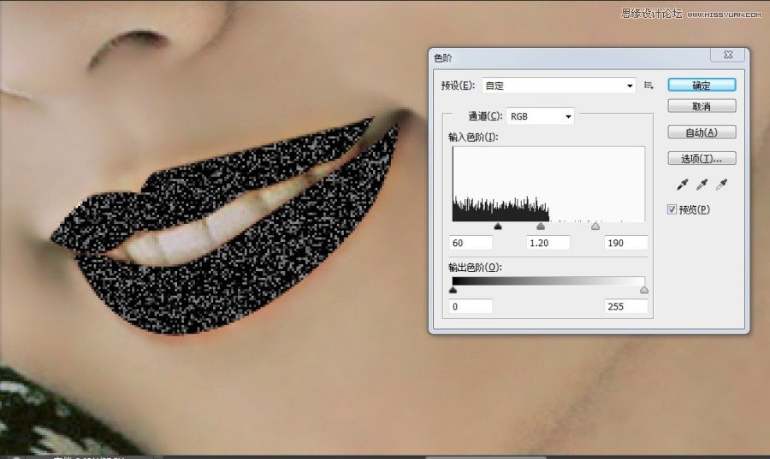Image resolution: width=770 pixels, height=459 pixels.
Task: Click the output white slider handle
Action: pos(644,291)
